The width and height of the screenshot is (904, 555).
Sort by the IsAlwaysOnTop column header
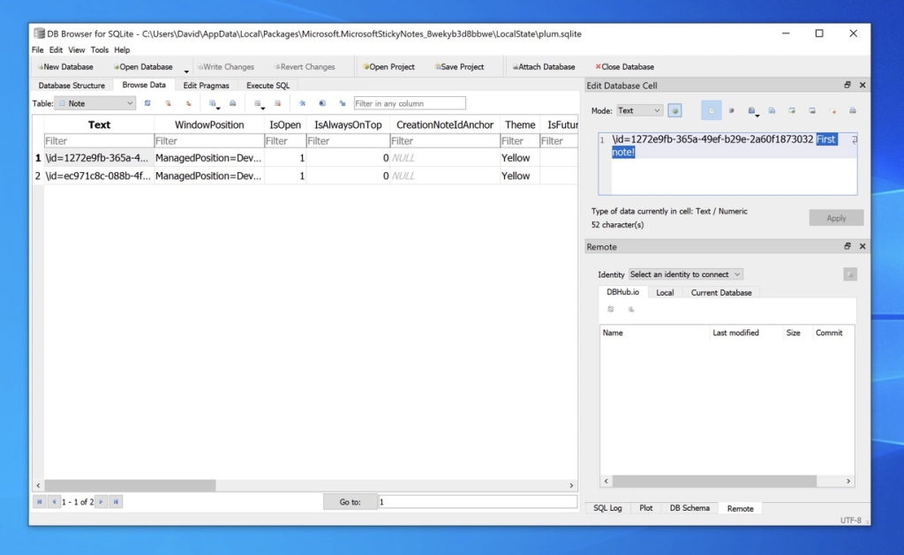point(348,125)
